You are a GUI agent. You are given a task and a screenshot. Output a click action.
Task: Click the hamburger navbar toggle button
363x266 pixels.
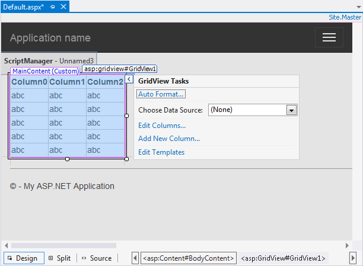pos(329,37)
